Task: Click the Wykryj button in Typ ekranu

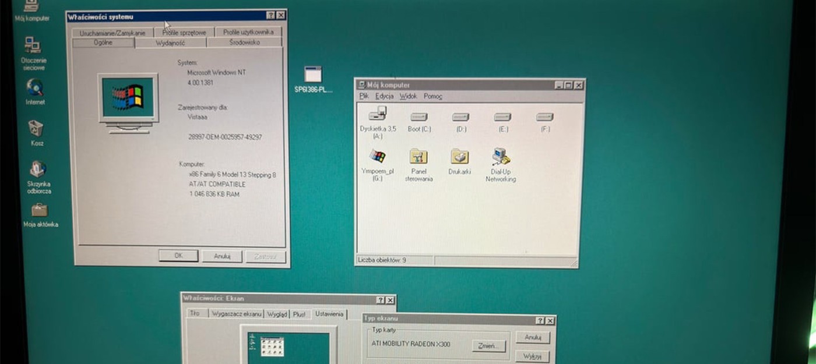Action: coord(533,356)
